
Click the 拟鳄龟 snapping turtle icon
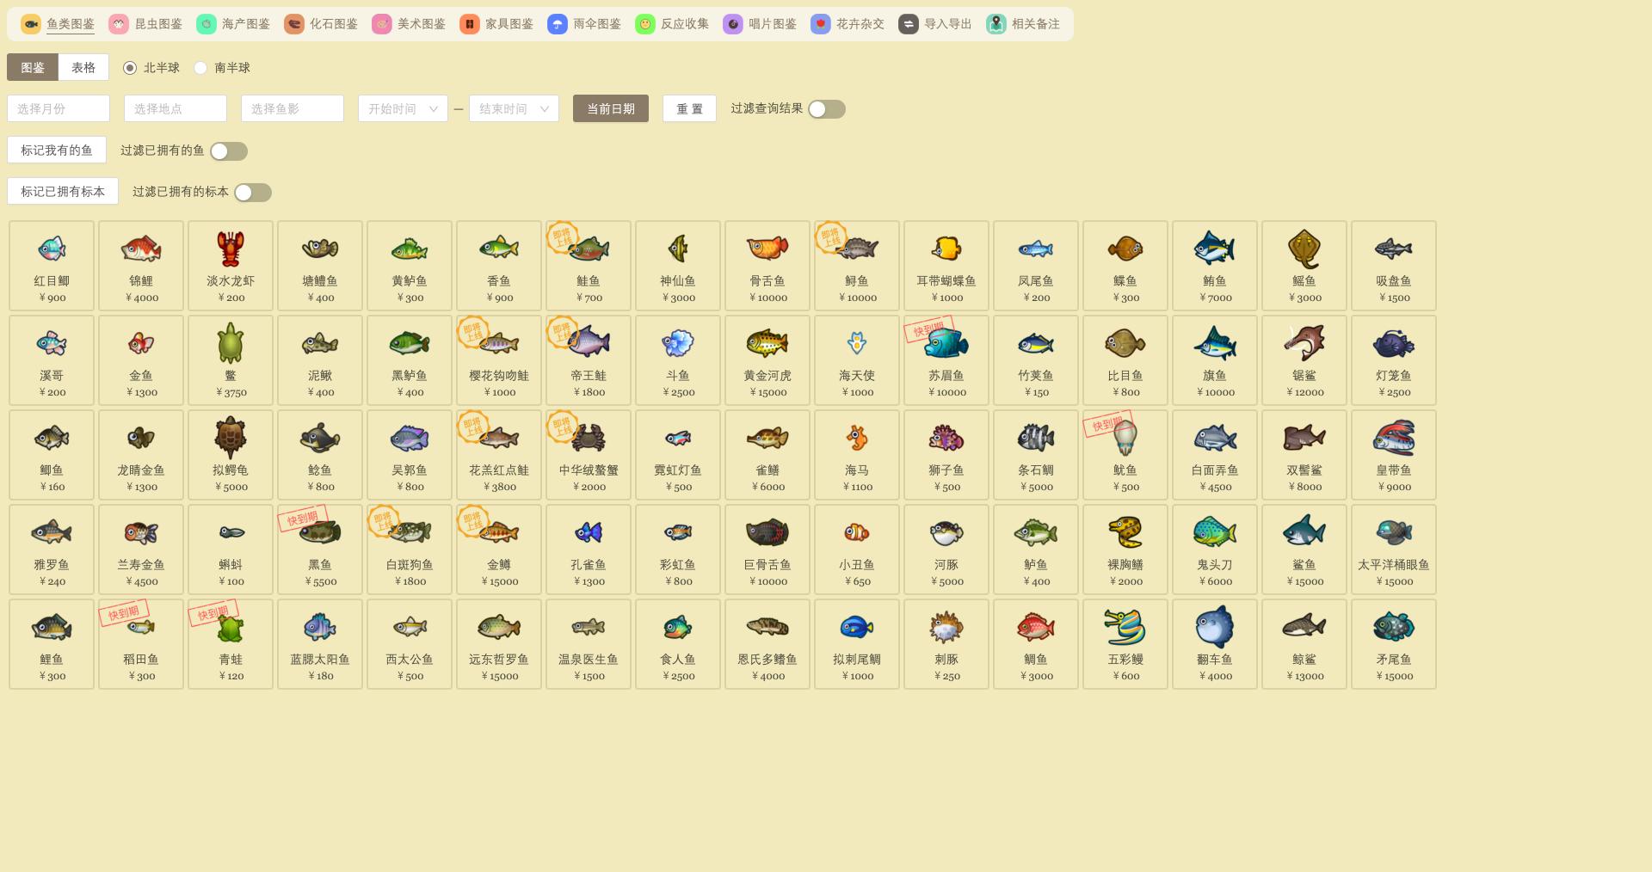231,438
